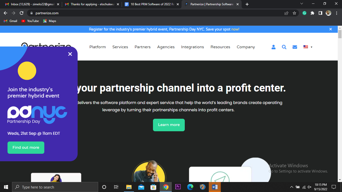
Task: Open the site search magnifier icon
Action: (284, 47)
